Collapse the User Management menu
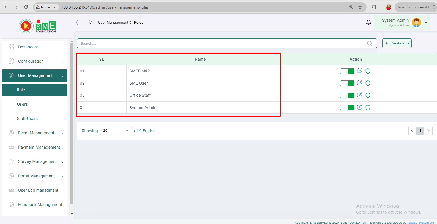This screenshot has width=437, height=224. 35,75
